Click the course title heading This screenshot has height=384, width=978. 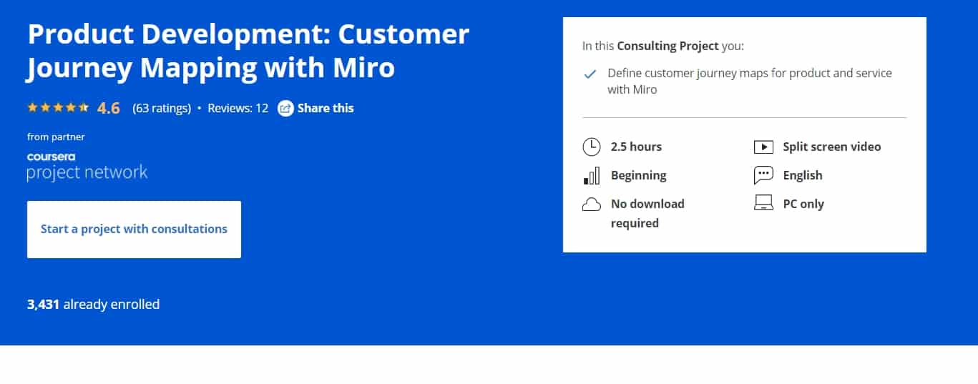[248, 51]
